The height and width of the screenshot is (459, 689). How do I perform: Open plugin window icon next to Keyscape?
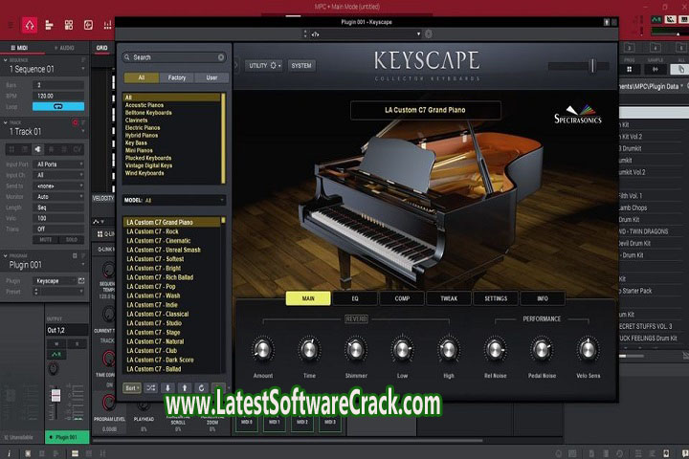click(80, 281)
